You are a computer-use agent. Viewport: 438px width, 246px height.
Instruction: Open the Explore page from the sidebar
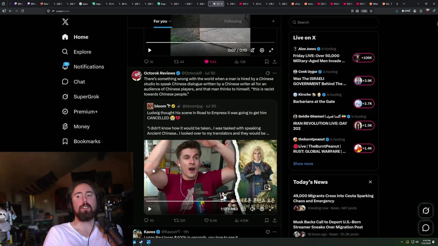coord(77,52)
